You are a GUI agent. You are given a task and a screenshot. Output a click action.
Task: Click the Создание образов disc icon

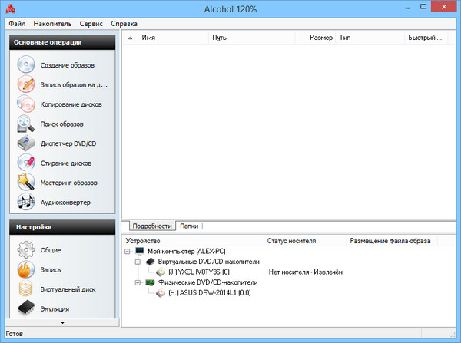[27, 65]
